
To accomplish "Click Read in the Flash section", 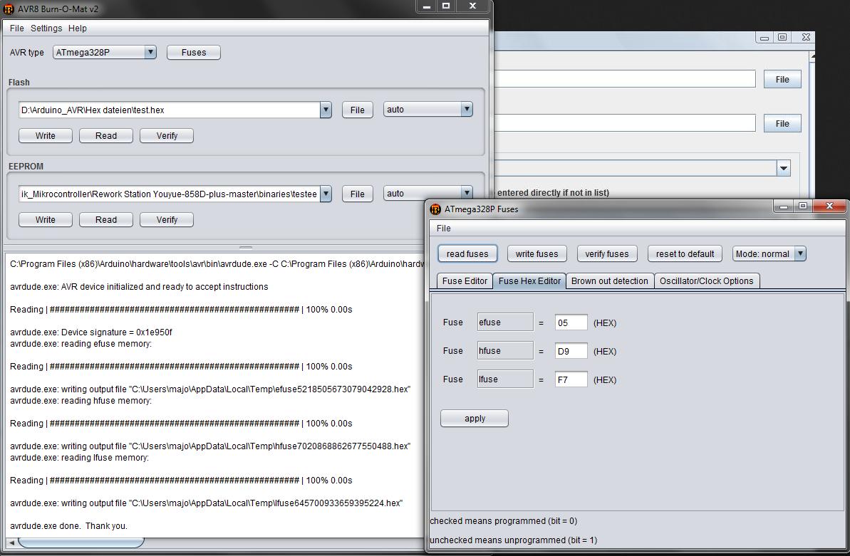I will tap(105, 135).
